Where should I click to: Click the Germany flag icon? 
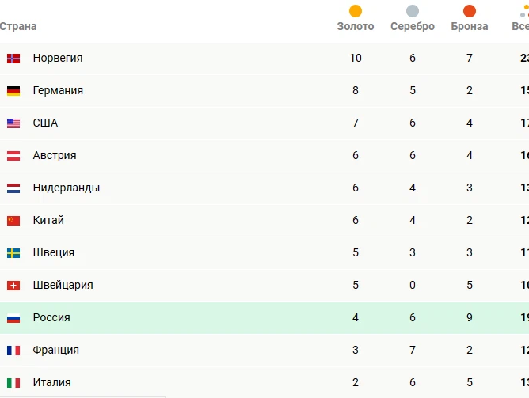tap(13, 91)
